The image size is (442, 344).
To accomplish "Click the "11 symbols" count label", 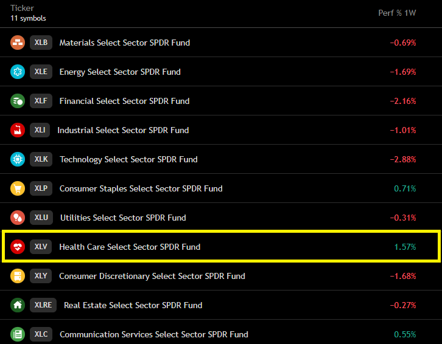I will (28, 18).
